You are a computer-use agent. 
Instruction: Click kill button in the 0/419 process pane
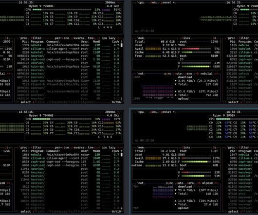pos(74,212)
